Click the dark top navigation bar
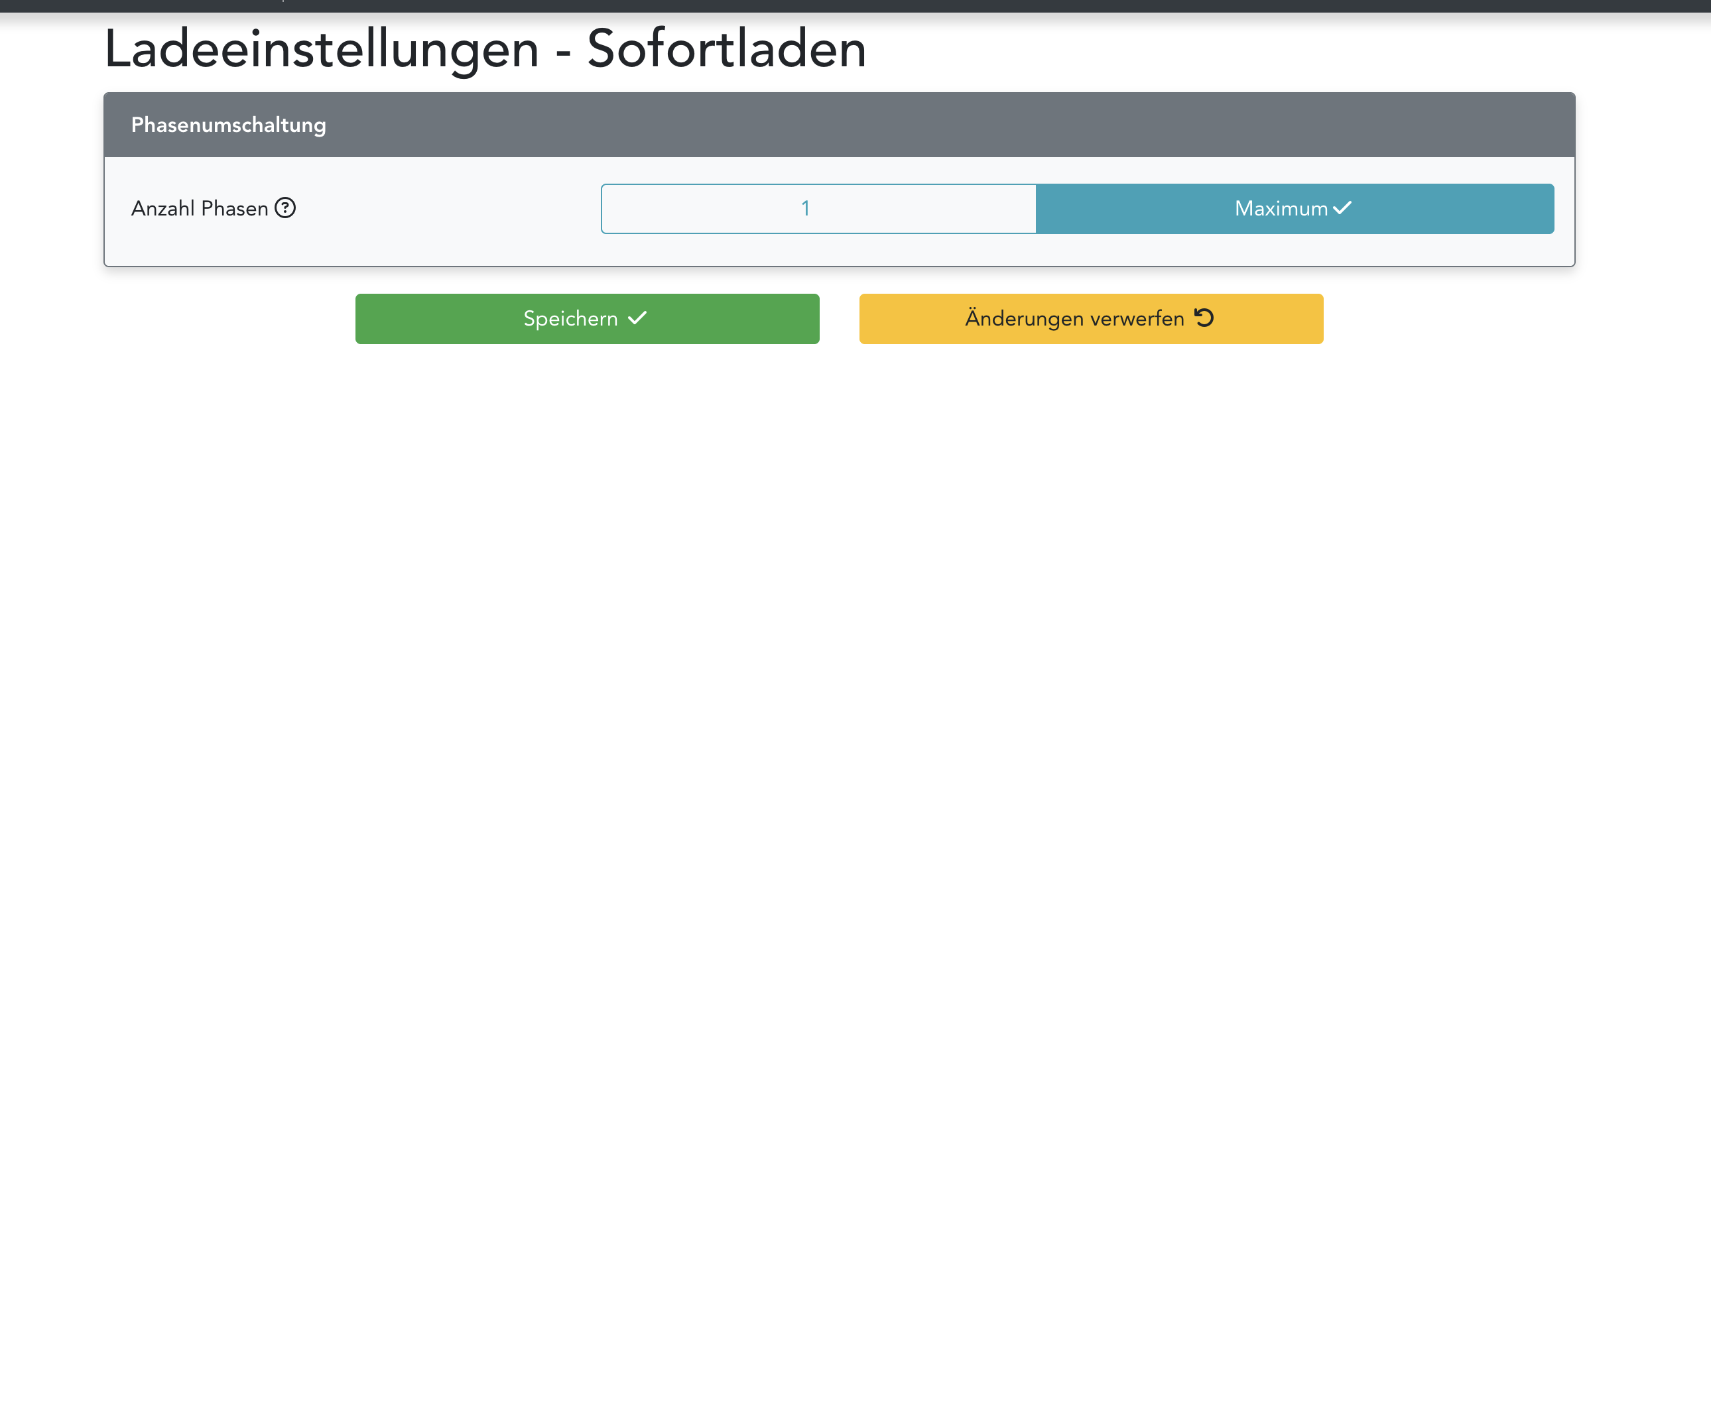The width and height of the screenshot is (1711, 1403). coord(855,6)
